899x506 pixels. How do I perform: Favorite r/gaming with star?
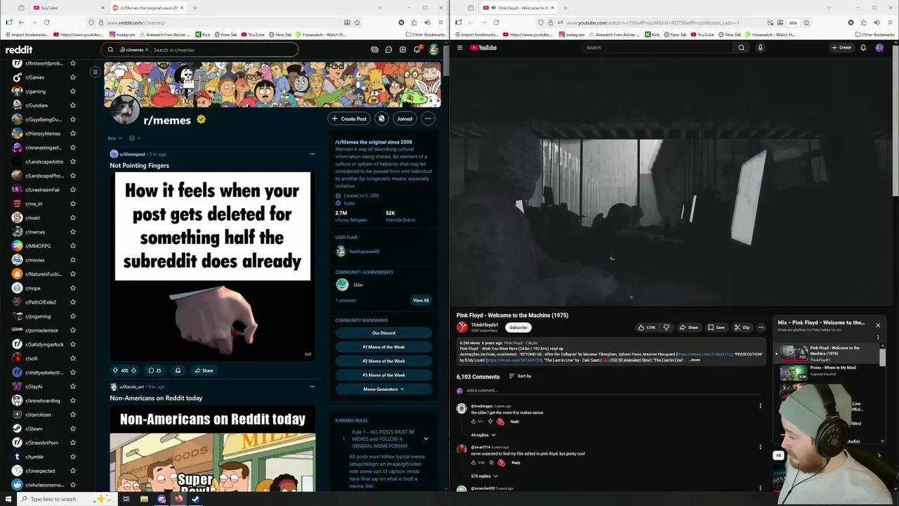72,91
